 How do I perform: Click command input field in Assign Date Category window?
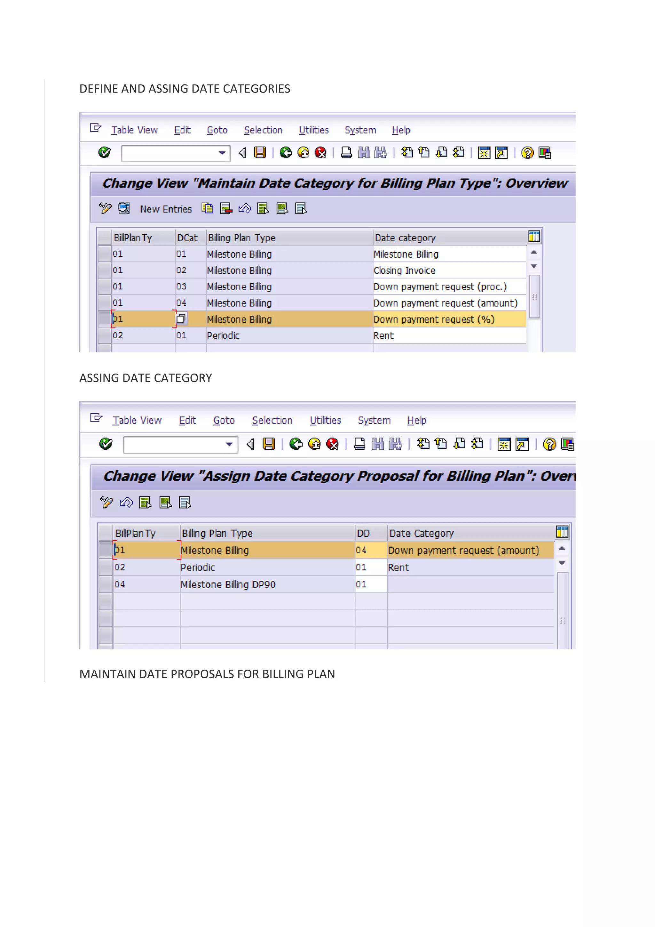(x=180, y=445)
